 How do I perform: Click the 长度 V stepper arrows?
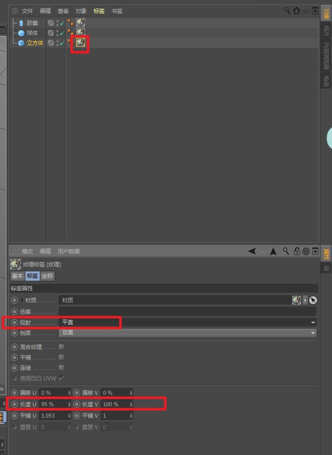click(131, 404)
